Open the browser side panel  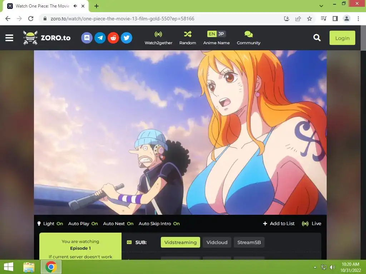coord(335,19)
